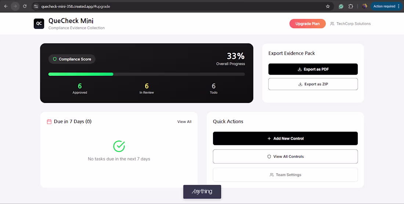Click the browser forward arrow
This screenshot has width=404, height=204.
coord(15,7)
